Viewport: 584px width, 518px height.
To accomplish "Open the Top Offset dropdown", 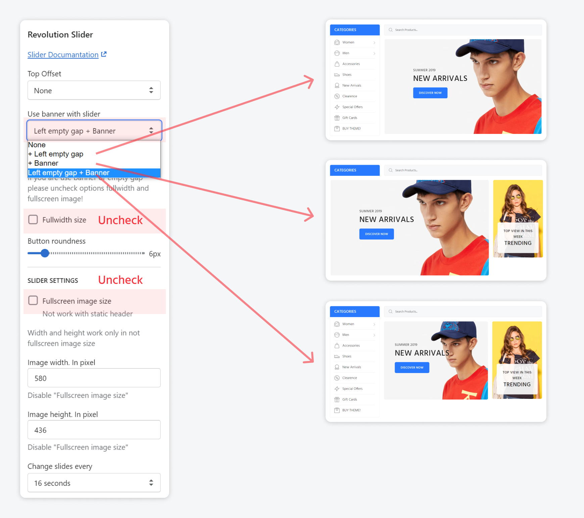I will (94, 90).
